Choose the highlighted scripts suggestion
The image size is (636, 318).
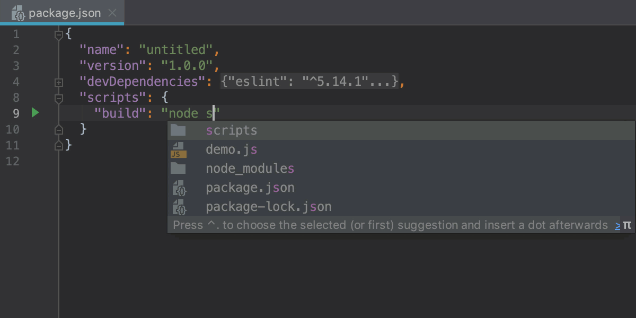click(231, 130)
